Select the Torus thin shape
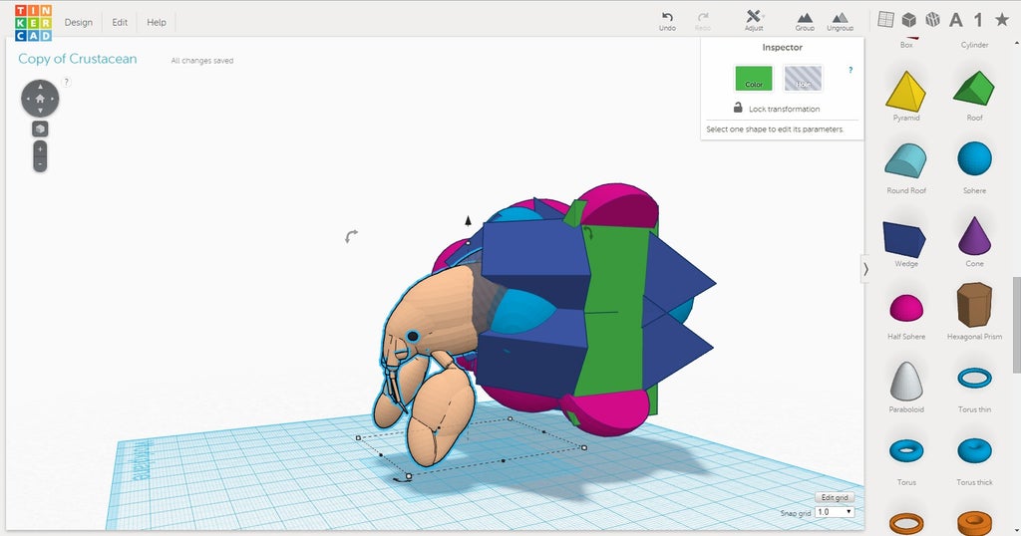1021x536 pixels. [x=974, y=388]
